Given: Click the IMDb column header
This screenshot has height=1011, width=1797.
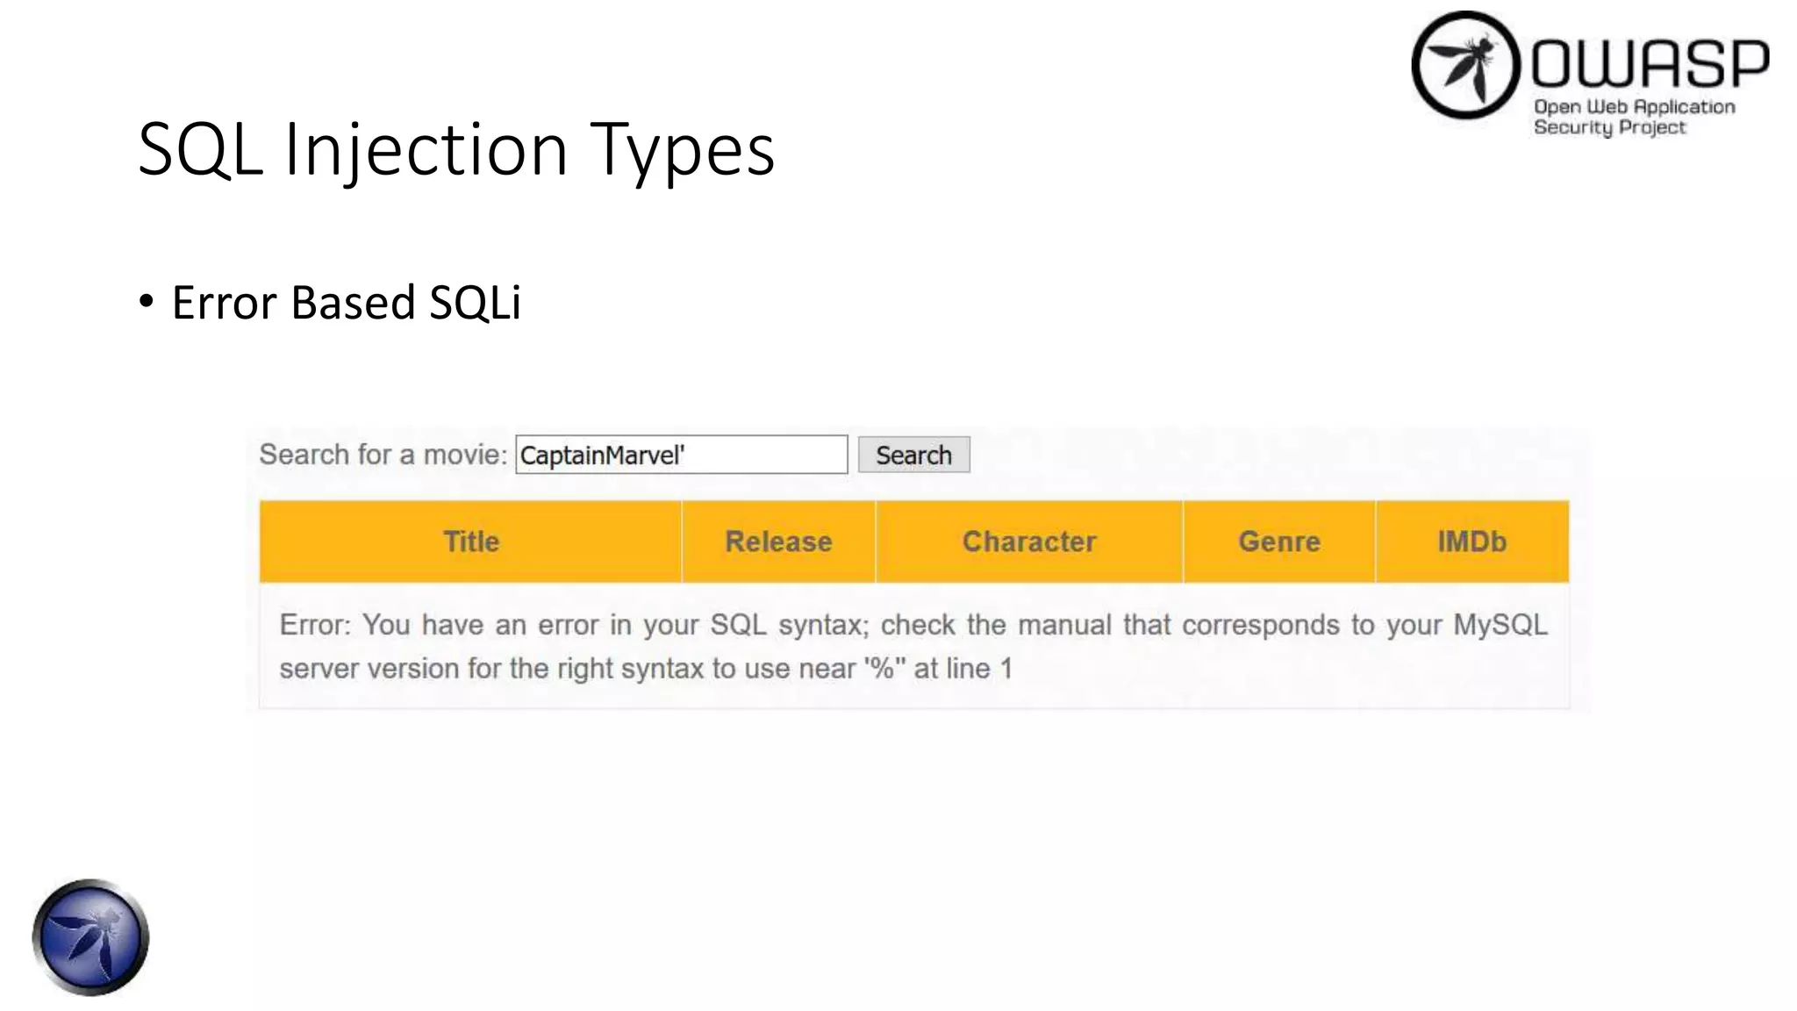Looking at the screenshot, I should (1471, 541).
